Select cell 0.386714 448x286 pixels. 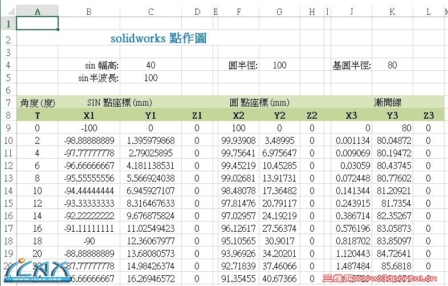pos(352,216)
